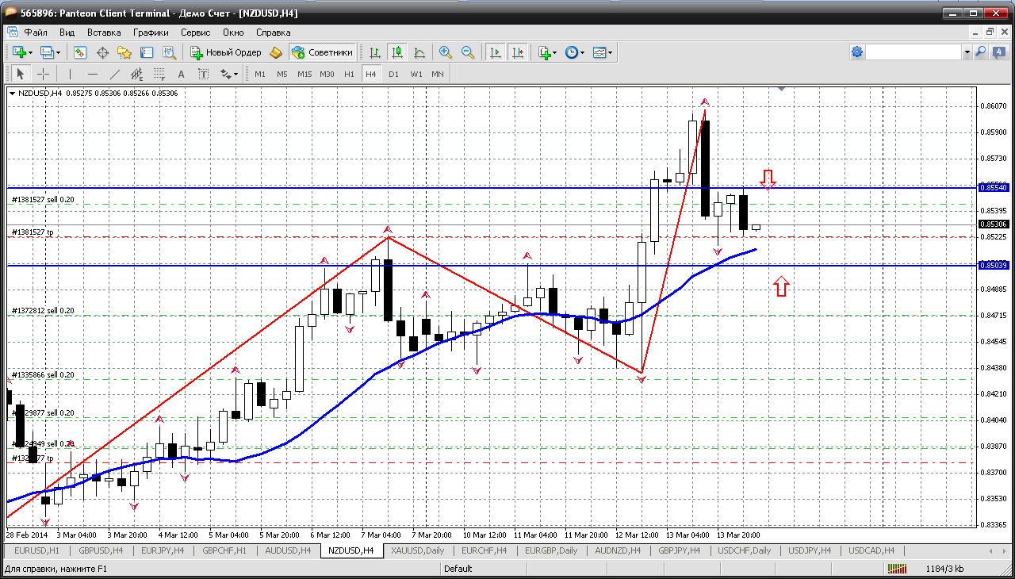Show the Market Watch window
This screenshot has width=1015, height=579.
pos(80,52)
